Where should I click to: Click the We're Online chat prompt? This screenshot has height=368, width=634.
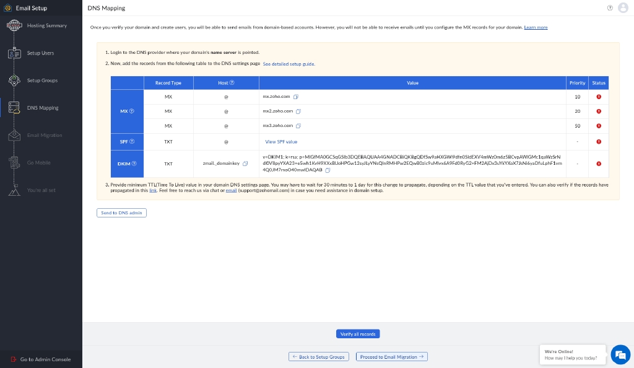tap(573, 354)
